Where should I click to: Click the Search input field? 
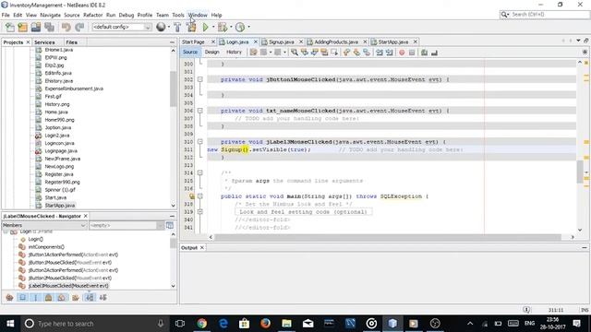tap(549, 15)
